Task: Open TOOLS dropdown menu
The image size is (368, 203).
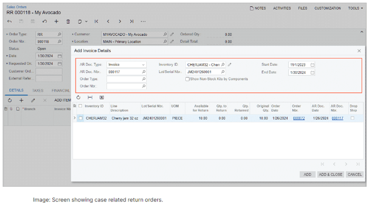Action: (x=355, y=8)
